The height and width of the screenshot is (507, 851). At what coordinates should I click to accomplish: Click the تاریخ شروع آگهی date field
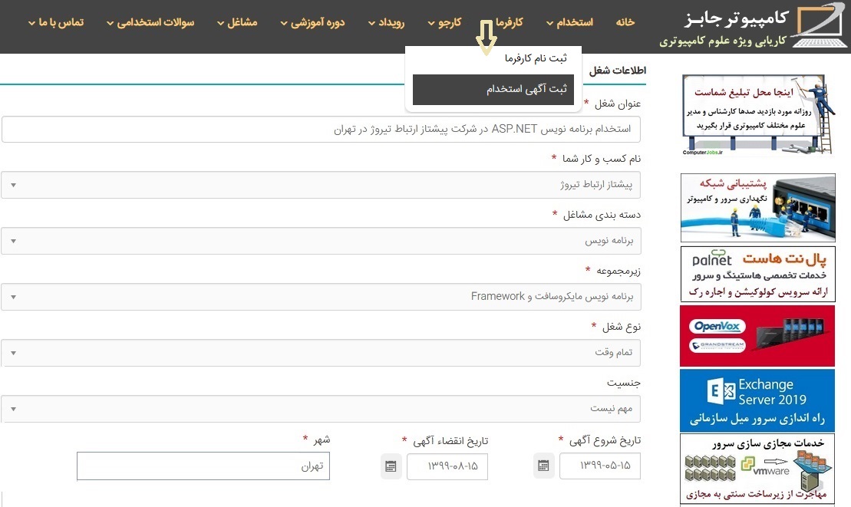[x=600, y=466]
